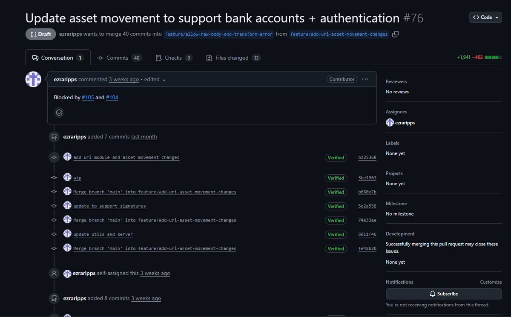Click the Draft pull request badge
This screenshot has width=511, height=317.
pos(40,34)
